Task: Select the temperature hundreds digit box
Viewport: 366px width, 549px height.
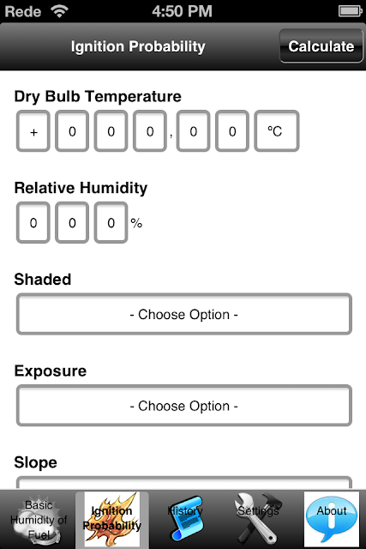Action: (x=72, y=131)
